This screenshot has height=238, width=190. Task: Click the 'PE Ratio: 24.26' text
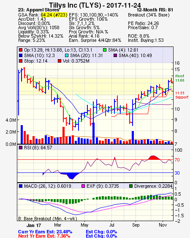(x=144, y=23)
